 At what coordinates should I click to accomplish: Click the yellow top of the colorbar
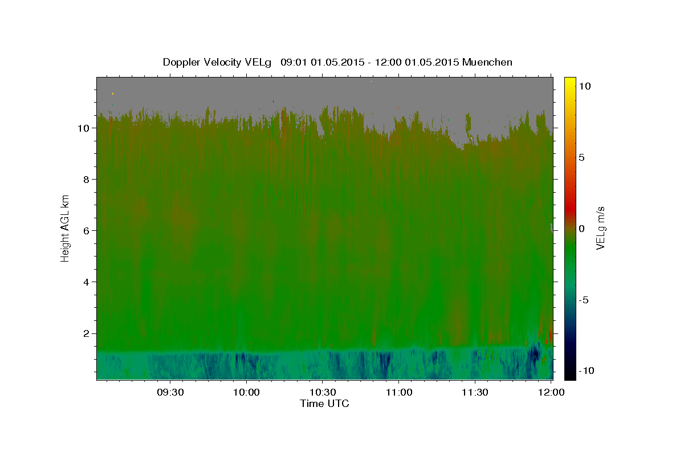570,83
